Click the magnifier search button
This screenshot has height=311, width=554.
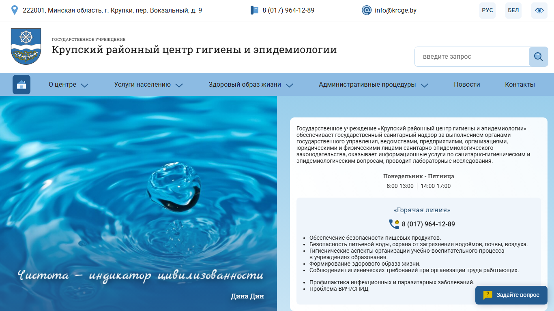[x=539, y=57]
